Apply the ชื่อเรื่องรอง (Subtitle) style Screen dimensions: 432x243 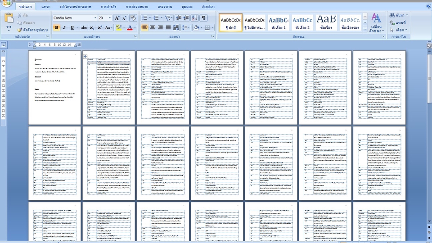pyautogui.click(x=350, y=22)
